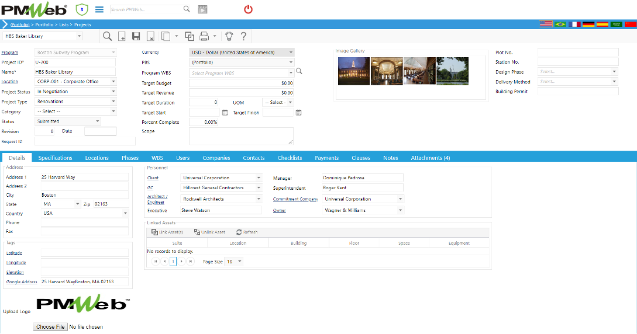Open the Location dropdown CORP-001
Image resolution: width=637 pixels, height=334 pixels.
(113, 82)
